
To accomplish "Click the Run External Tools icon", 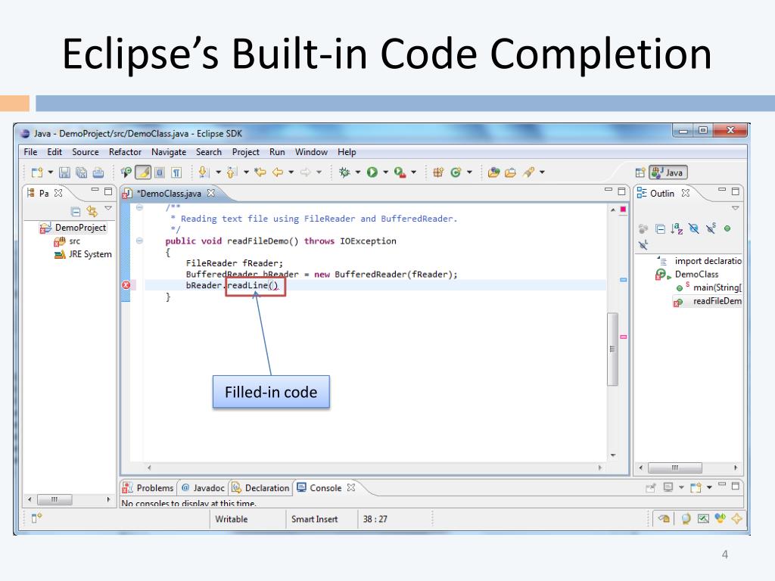I will tap(400, 172).
